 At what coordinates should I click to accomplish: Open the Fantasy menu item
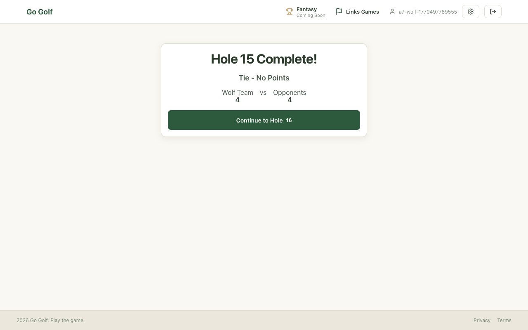coord(306,9)
